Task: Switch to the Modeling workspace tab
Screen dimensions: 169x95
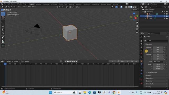Action: click(x=39, y=4)
